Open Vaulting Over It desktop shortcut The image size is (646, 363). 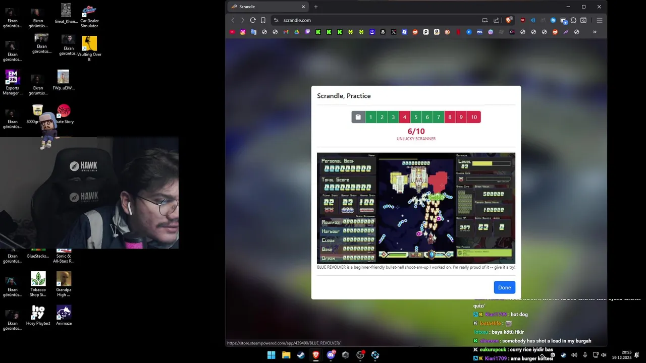(x=89, y=49)
